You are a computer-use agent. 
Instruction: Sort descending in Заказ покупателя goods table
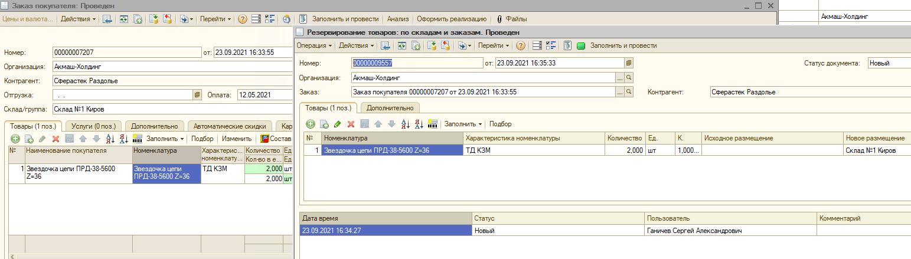[x=124, y=139]
